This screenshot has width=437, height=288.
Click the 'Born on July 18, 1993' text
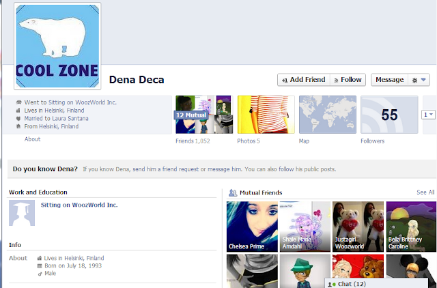click(x=73, y=265)
